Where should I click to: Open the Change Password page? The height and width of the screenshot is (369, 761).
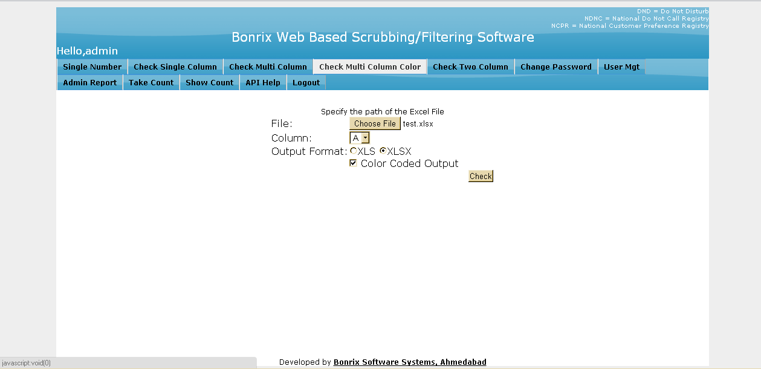556,67
